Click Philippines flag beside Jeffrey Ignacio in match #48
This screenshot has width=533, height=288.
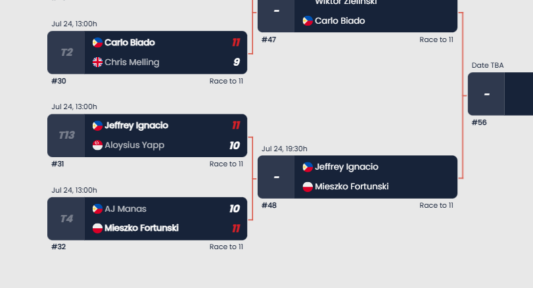308,167
